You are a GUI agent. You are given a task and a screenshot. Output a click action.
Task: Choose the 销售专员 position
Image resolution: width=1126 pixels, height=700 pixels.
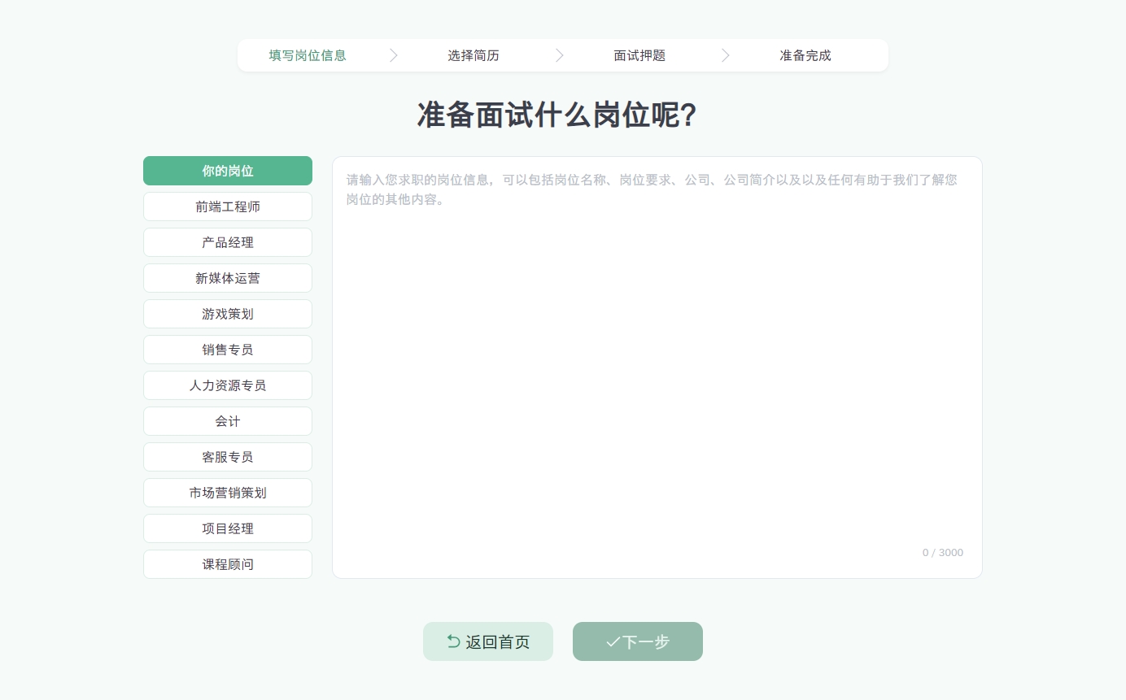[228, 350]
